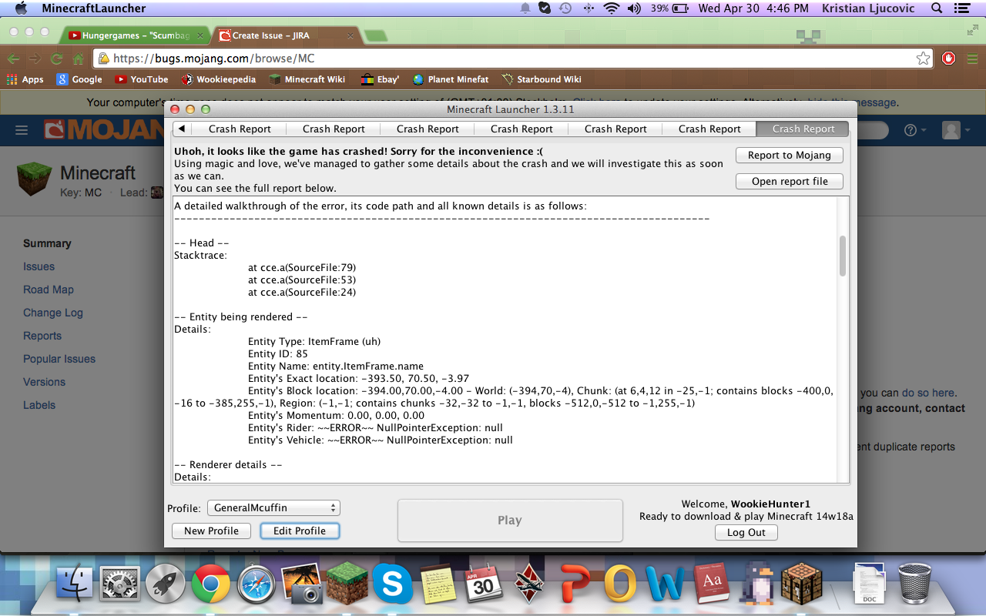This screenshot has width=986, height=616.
Task: Click the large Play button
Action: [x=510, y=521]
